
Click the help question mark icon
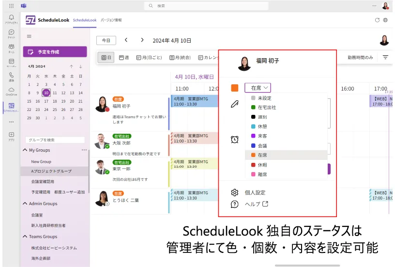point(234,204)
